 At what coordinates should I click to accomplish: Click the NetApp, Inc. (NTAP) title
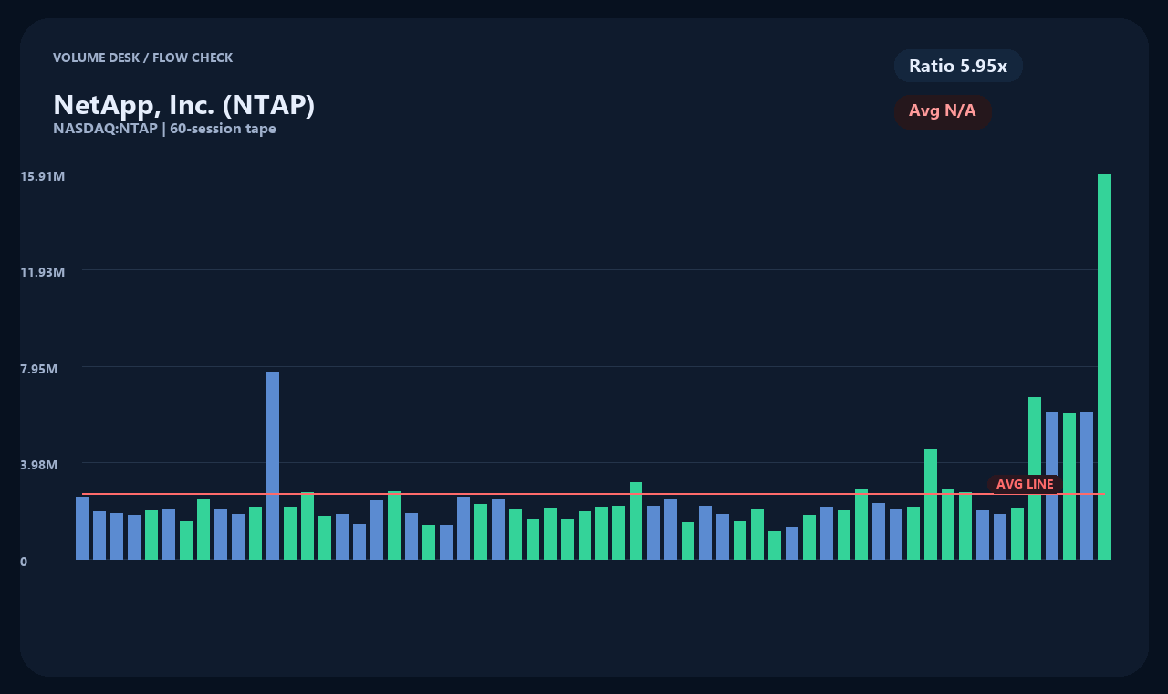point(184,105)
